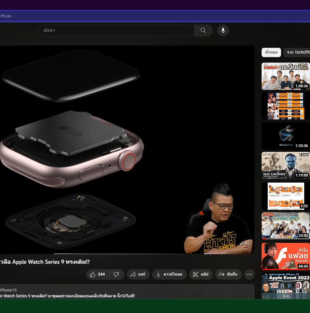Open more actions three-dot menu

click(249, 274)
